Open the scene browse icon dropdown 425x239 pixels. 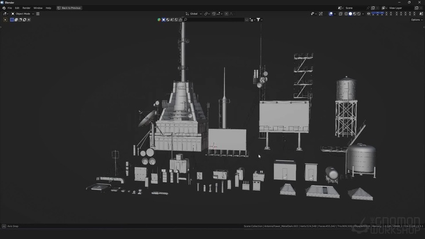click(x=341, y=8)
